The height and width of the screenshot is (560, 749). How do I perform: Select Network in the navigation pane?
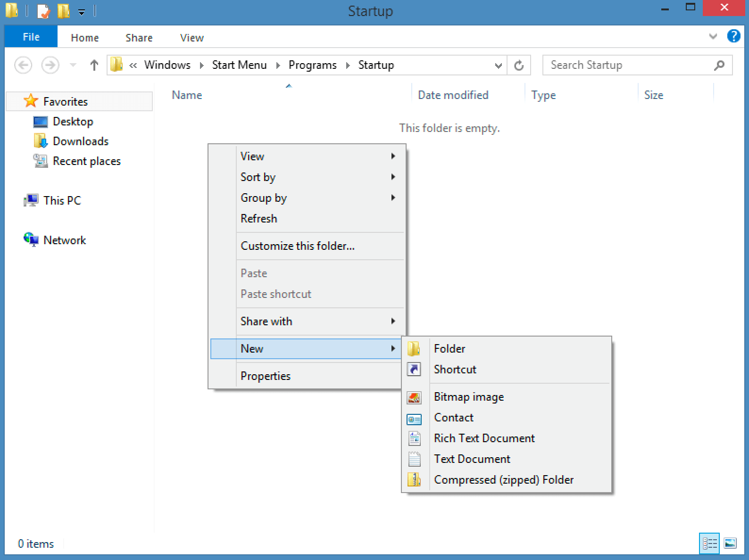[65, 240]
